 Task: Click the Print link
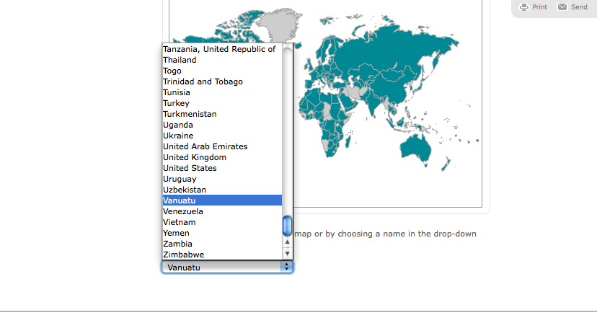click(x=539, y=7)
